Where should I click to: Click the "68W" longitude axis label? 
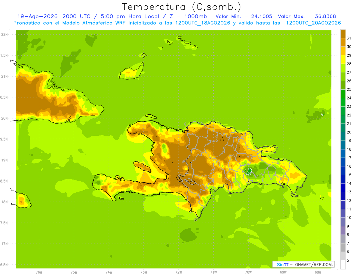[x=318, y=272]
